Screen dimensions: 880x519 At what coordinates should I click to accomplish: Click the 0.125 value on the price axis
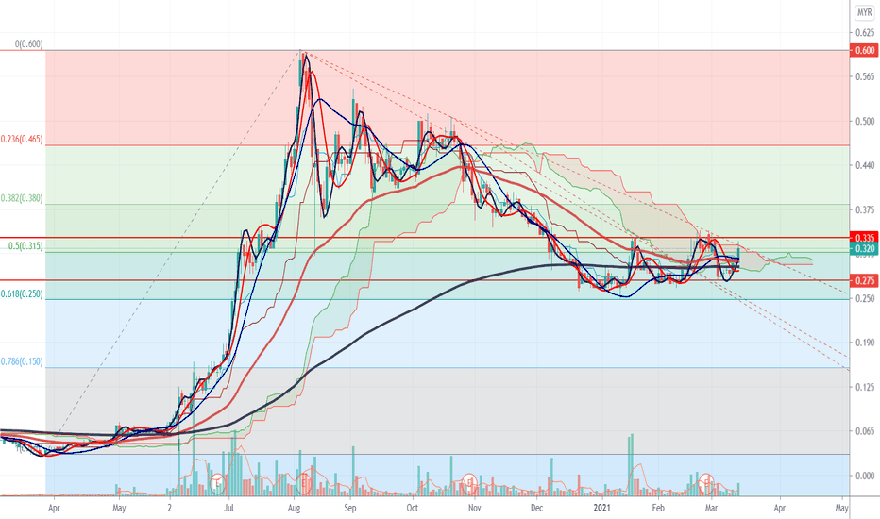click(x=865, y=387)
